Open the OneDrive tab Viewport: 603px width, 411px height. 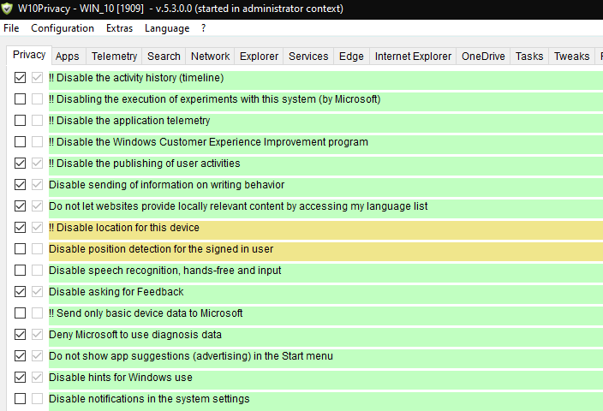[x=483, y=57]
